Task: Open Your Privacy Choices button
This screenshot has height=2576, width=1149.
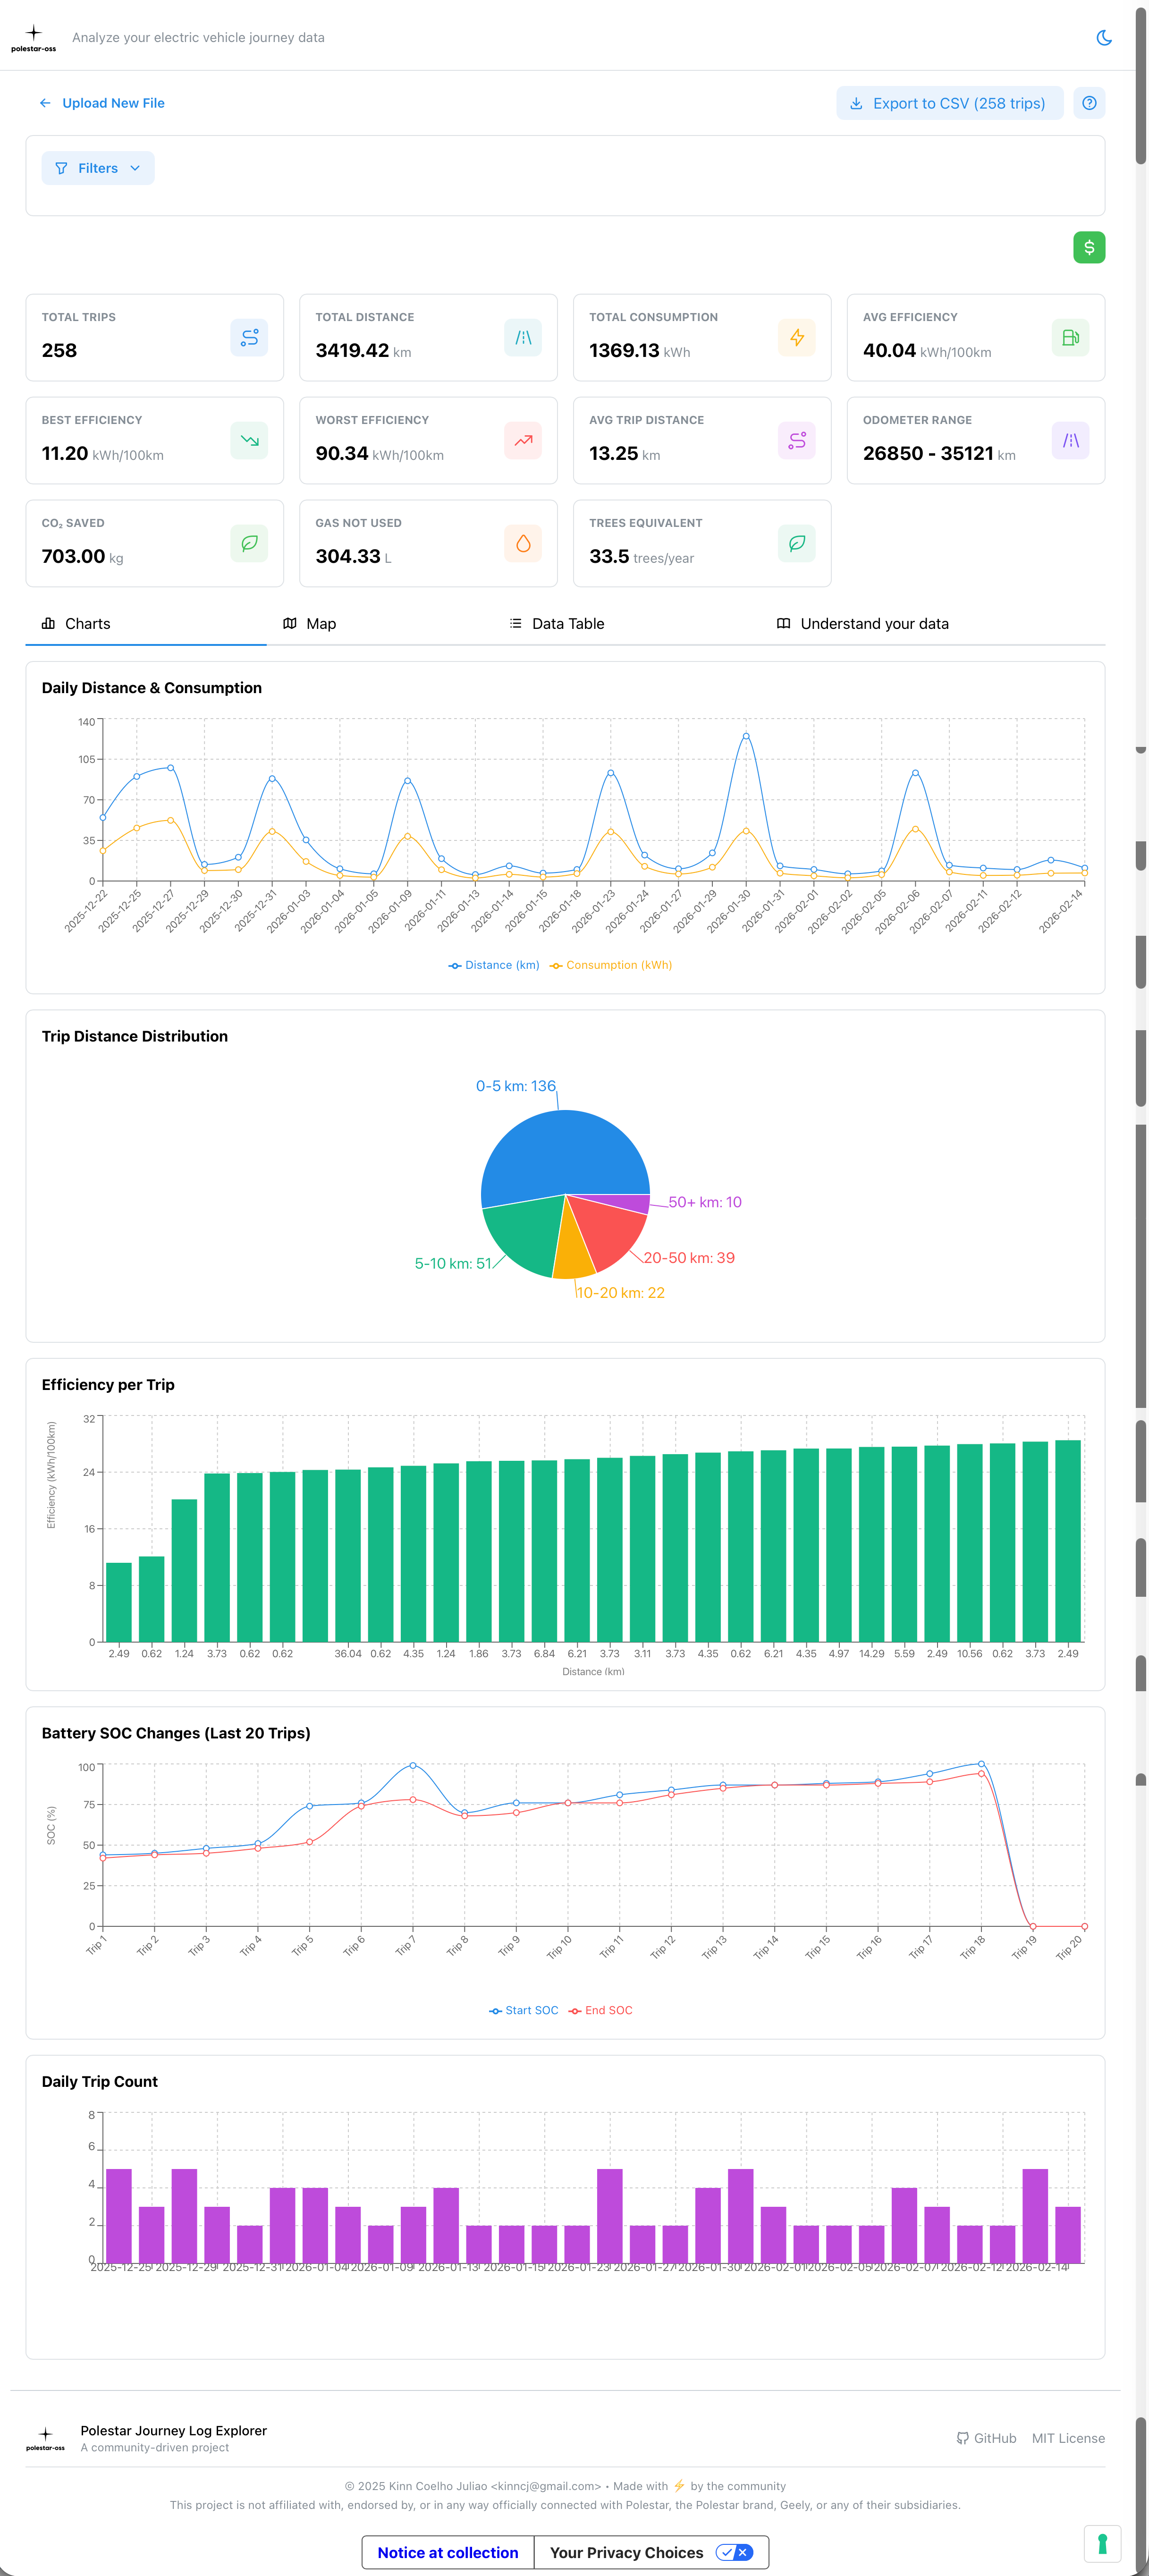Action: (650, 2552)
